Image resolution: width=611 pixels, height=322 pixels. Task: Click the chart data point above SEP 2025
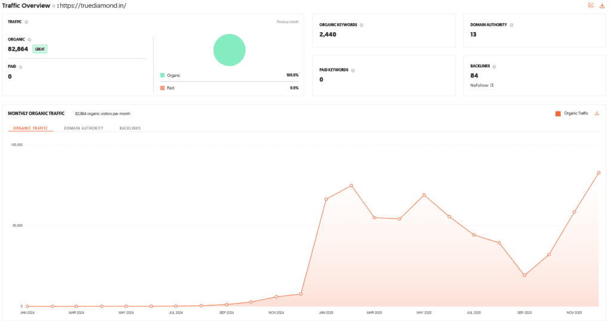tap(524, 275)
